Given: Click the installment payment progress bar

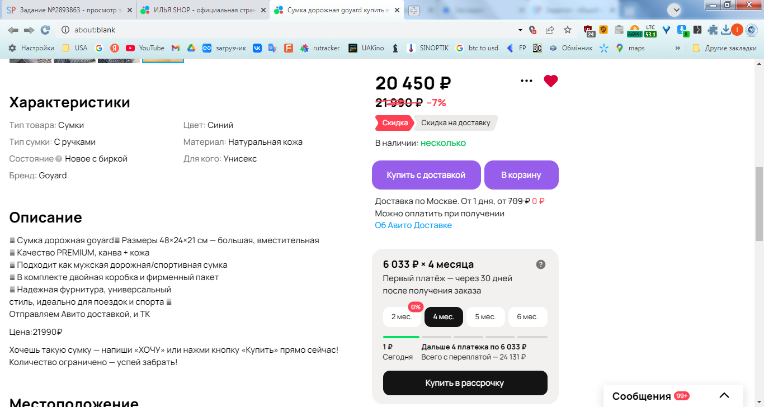Looking at the screenshot, I should pos(465,337).
